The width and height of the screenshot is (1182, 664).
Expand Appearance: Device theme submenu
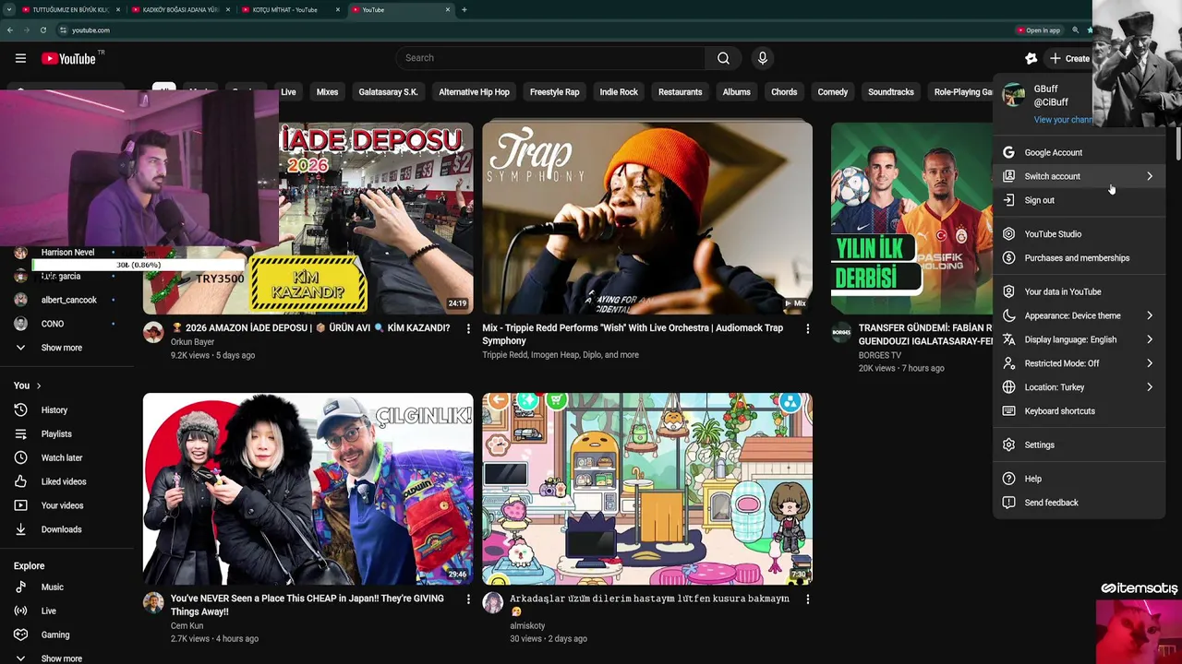(x=1079, y=315)
